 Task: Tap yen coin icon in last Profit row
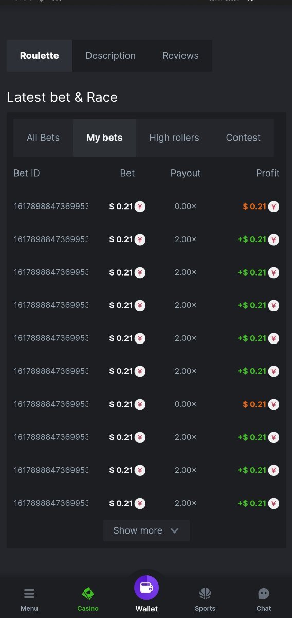coord(273,503)
